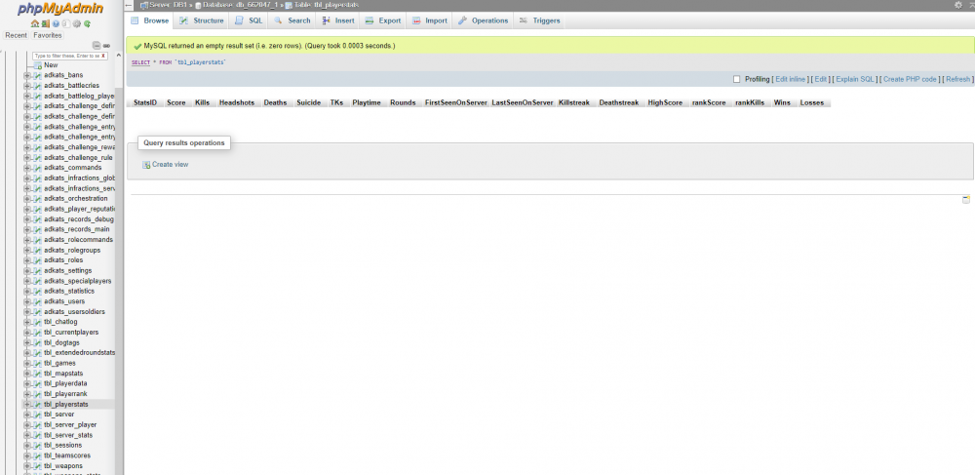The height and width of the screenshot is (475, 975).
Task: Click the phpMyAdmin Home icon
Action: tap(34, 23)
